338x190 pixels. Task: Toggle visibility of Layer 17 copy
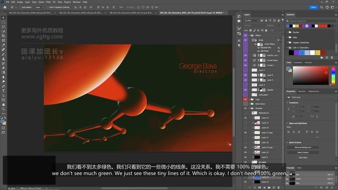pyautogui.click(x=245, y=132)
